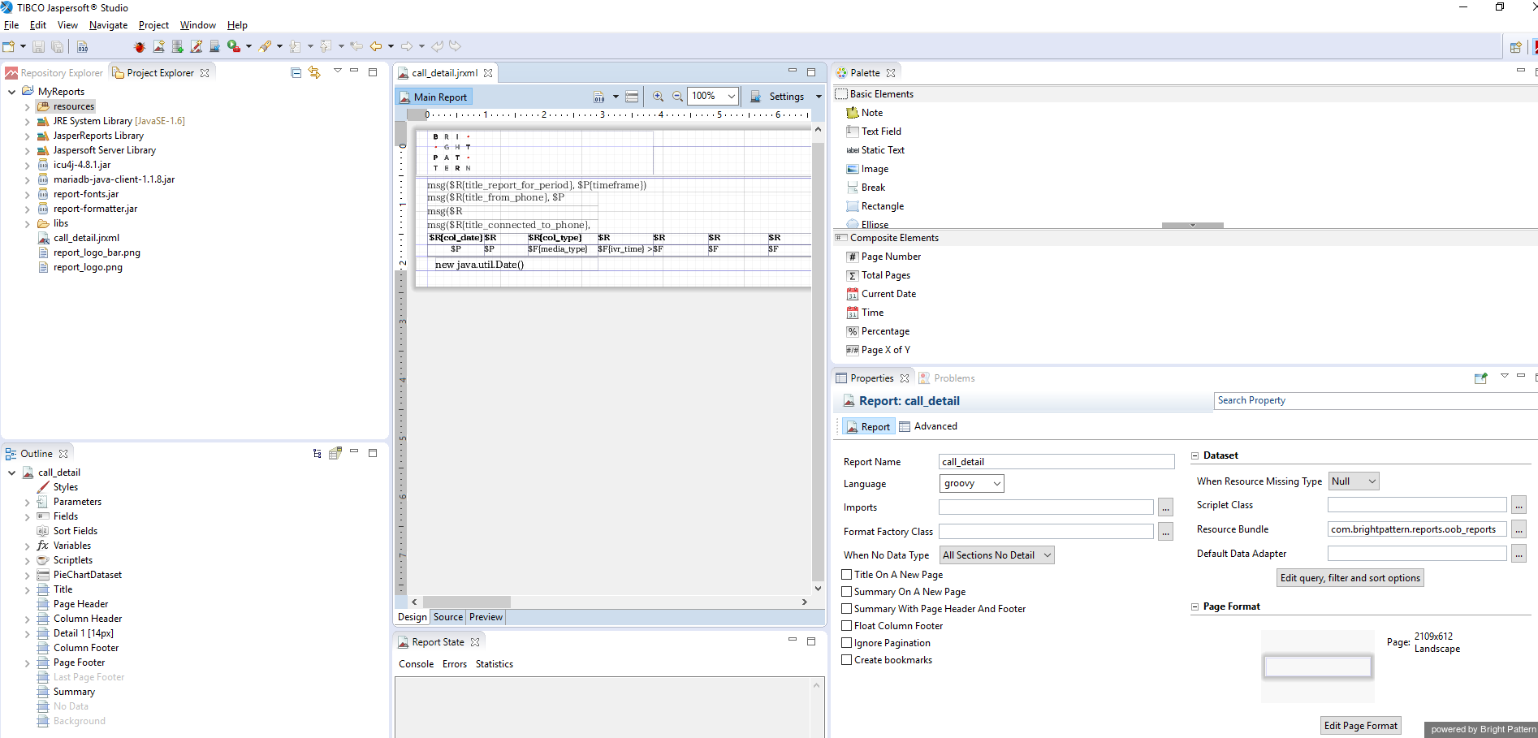The width and height of the screenshot is (1538, 738).
Task: Click the binary 010 file toolbar icon
Action: pos(83,47)
